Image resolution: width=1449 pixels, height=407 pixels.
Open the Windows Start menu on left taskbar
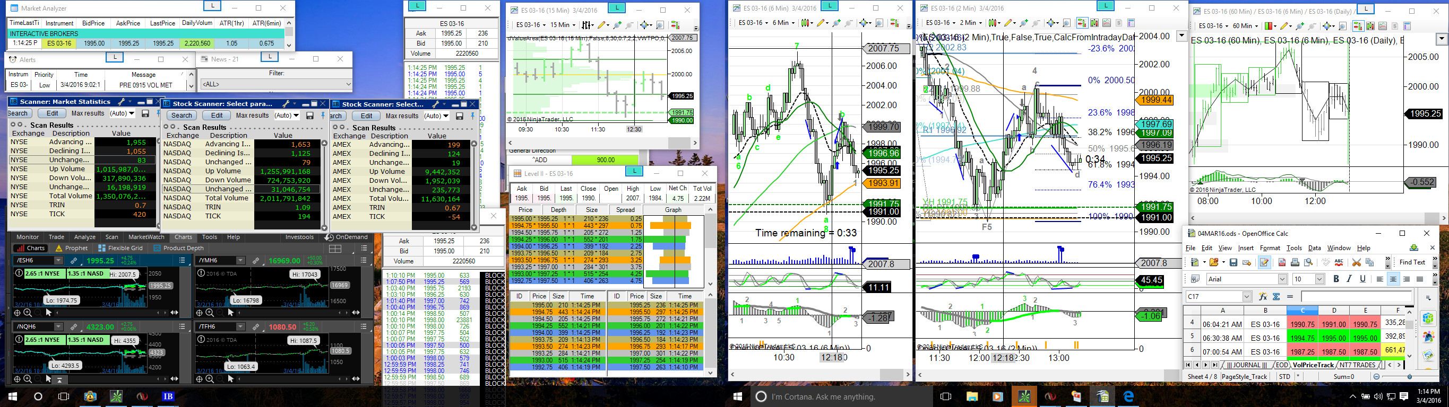coord(12,396)
